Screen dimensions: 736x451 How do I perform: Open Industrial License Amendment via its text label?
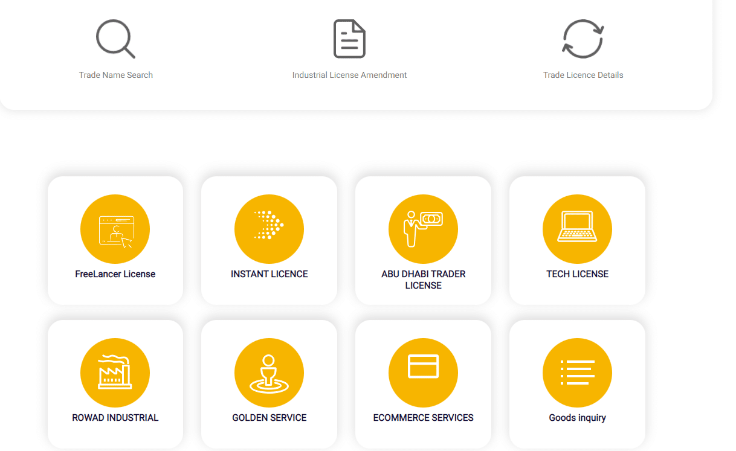point(349,75)
